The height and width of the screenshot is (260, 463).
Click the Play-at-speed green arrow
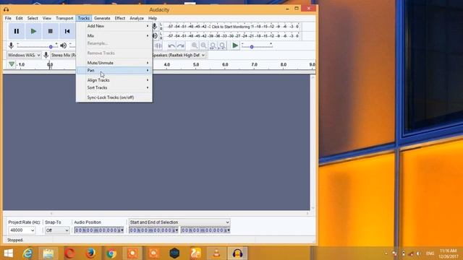(x=235, y=45)
